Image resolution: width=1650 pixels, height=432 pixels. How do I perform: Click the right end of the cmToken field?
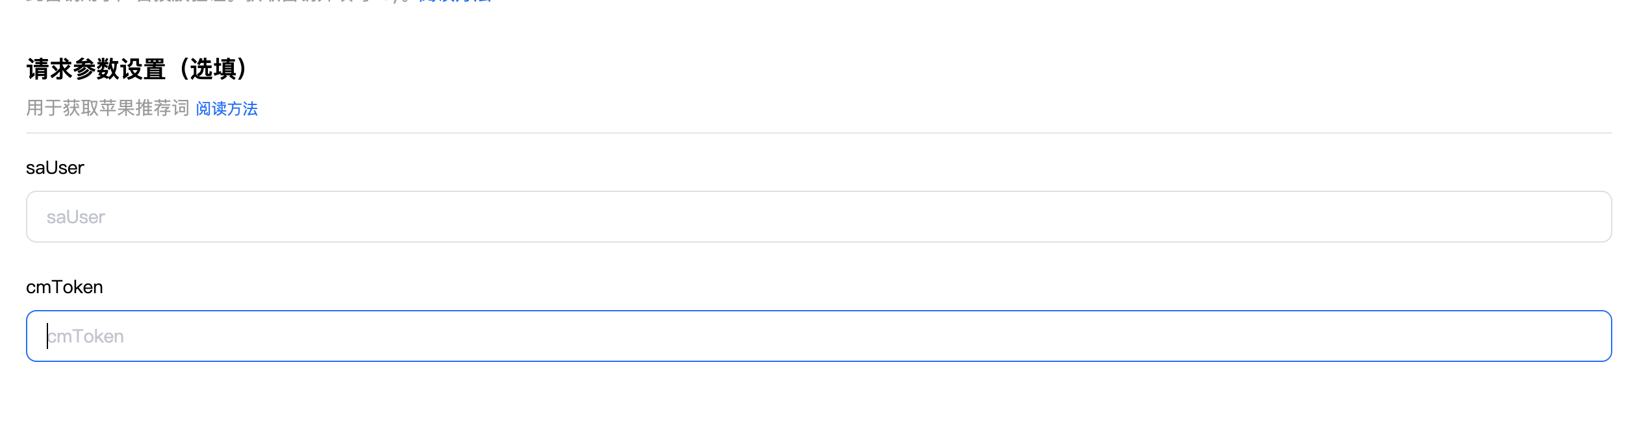(x=1585, y=336)
